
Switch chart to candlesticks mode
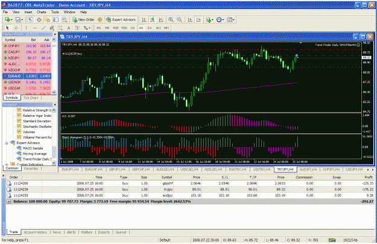[153, 20]
